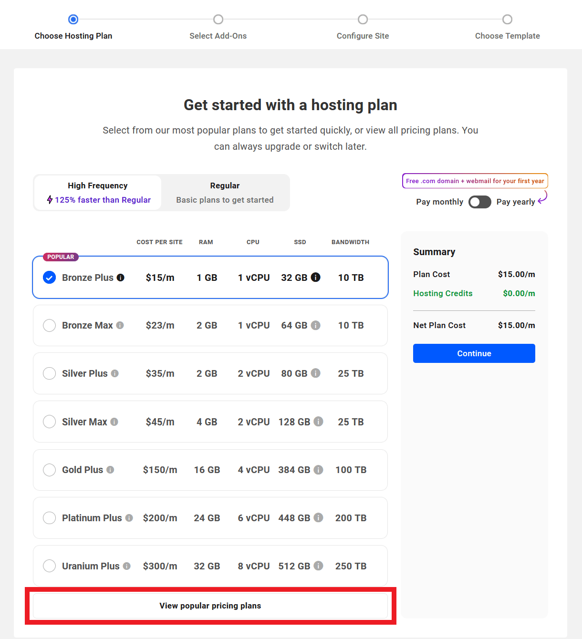The height and width of the screenshot is (639, 582).
Task: Open info icon beside Bronze Plus name
Action: 121,278
